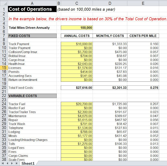The width and height of the screenshot is (167, 166).
Task: Select Tolls annual cost $1,276.00
Action: 77,144
